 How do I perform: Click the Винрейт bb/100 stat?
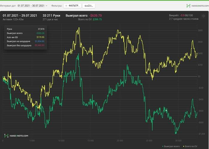[x=181, y=15]
